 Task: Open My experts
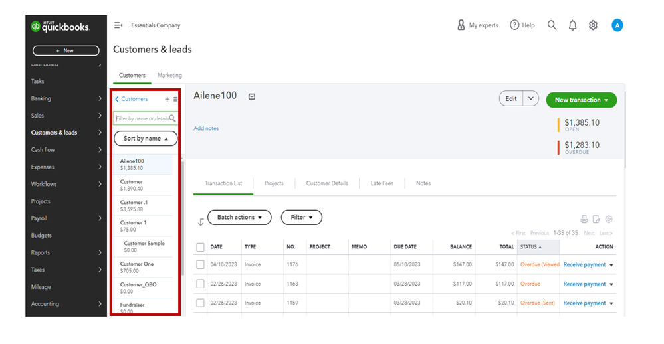[477, 25]
